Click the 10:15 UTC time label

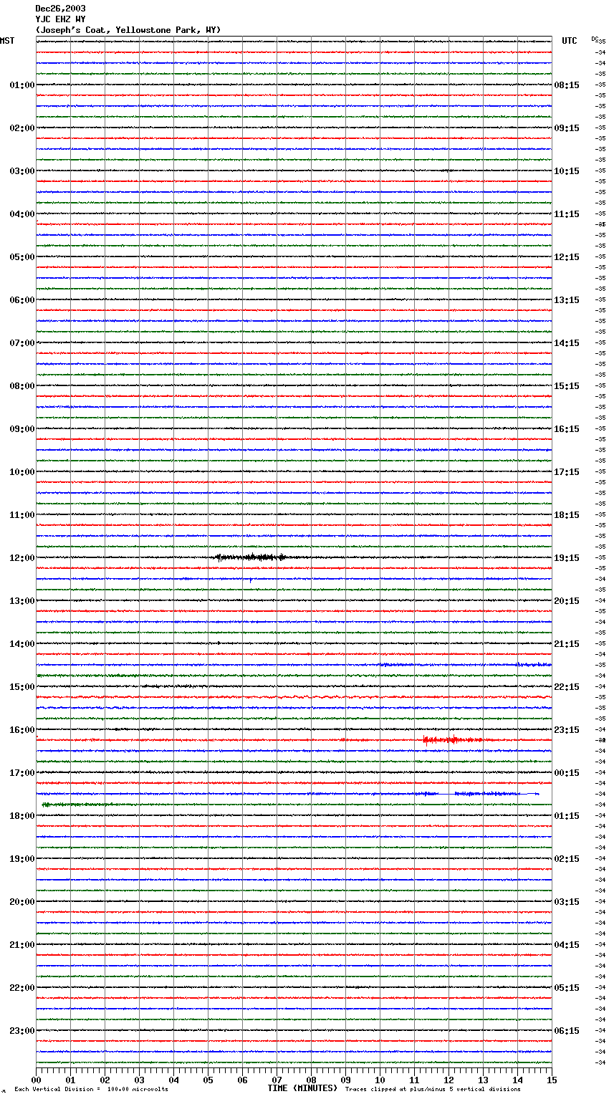pos(567,171)
